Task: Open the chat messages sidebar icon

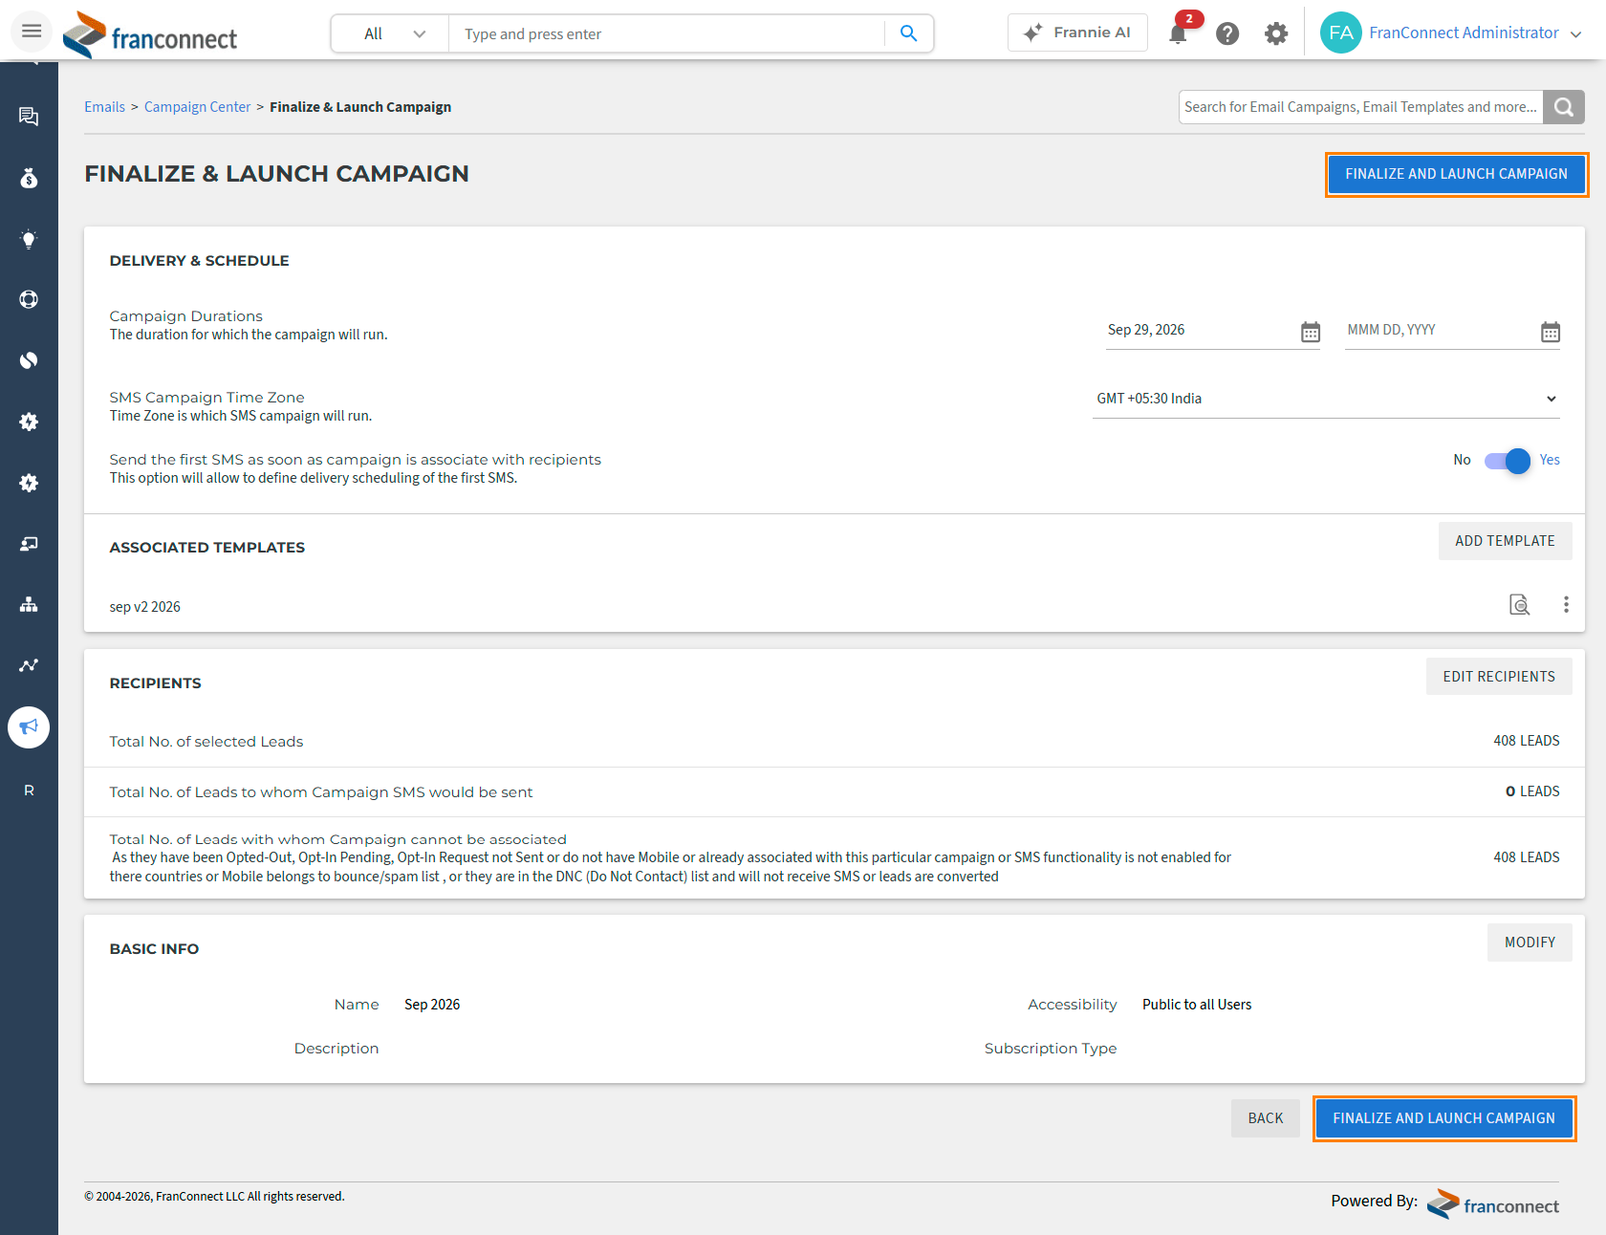Action: (x=29, y=117)
